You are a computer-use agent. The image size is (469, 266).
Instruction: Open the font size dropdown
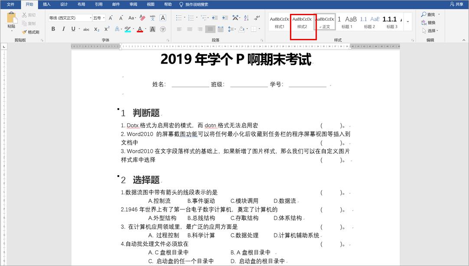point(104,18)
